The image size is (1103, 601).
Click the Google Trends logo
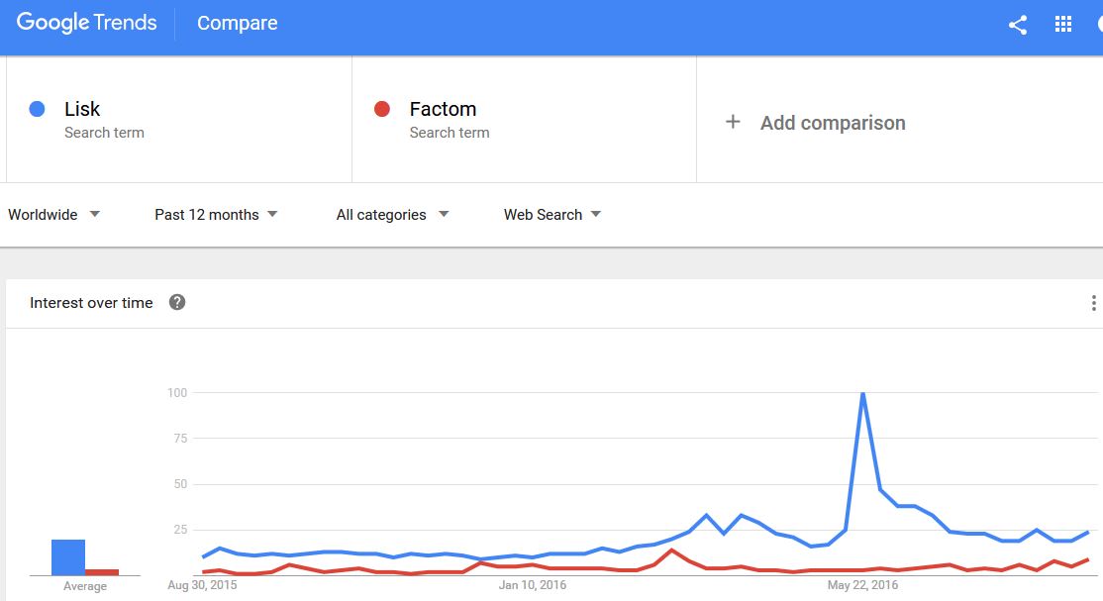coord(86,23)
